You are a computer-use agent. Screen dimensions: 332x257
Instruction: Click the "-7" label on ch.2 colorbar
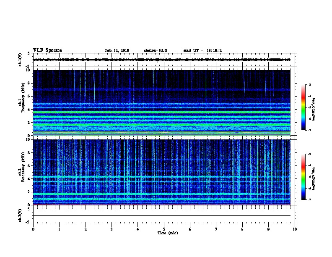click(x=309, y=200)
